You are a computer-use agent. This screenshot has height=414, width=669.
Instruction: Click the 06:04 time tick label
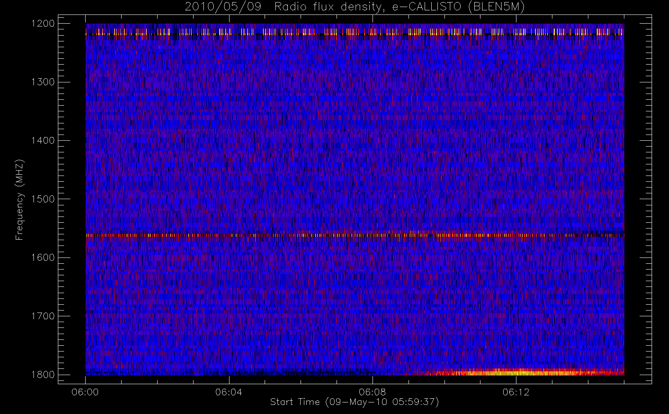pos(229,392)
